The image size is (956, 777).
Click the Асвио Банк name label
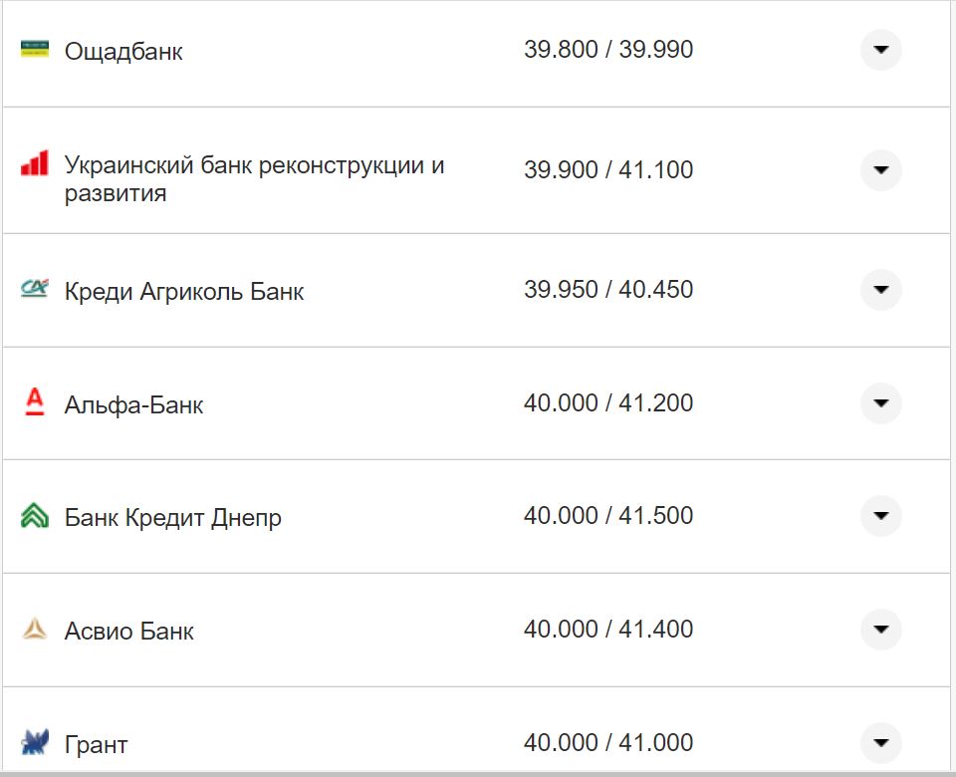click(129, 631)
